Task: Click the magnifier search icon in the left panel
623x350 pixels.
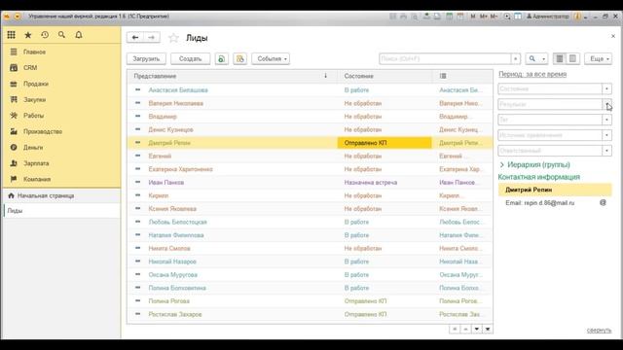Action: 61,35
